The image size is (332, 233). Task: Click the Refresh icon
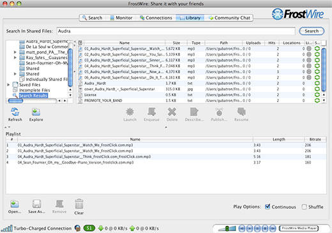click(x=15, y=112)
